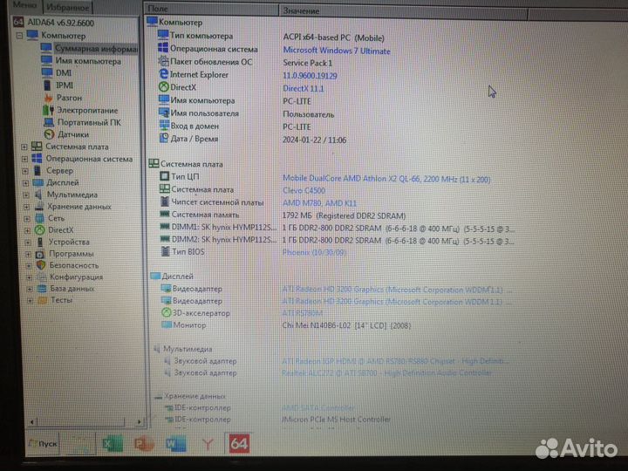
Task: Open the Пуск start button
Action: point(43,444)
